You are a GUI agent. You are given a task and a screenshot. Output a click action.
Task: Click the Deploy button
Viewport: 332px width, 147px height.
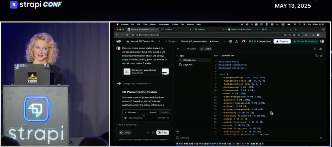click(282, 41)
